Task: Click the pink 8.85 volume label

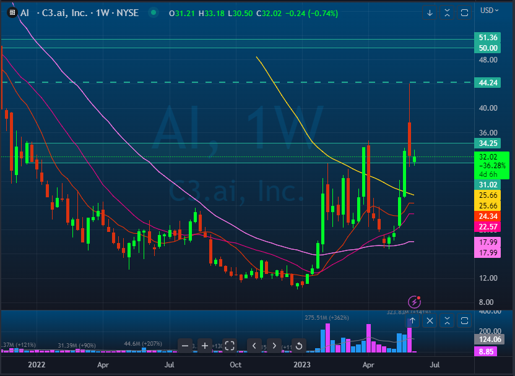Action: click(486, 352)
